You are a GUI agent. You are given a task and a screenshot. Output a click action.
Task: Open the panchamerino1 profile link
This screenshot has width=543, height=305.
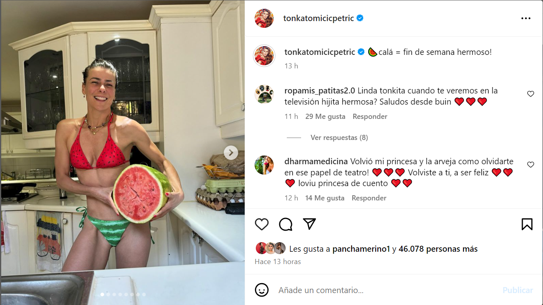click(361, 249)
